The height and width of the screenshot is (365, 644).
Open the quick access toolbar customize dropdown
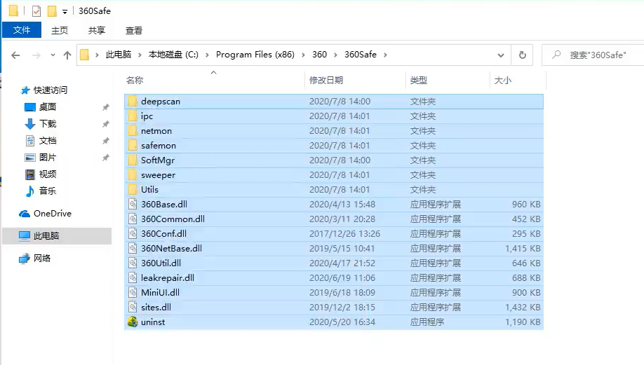[65, 11]
